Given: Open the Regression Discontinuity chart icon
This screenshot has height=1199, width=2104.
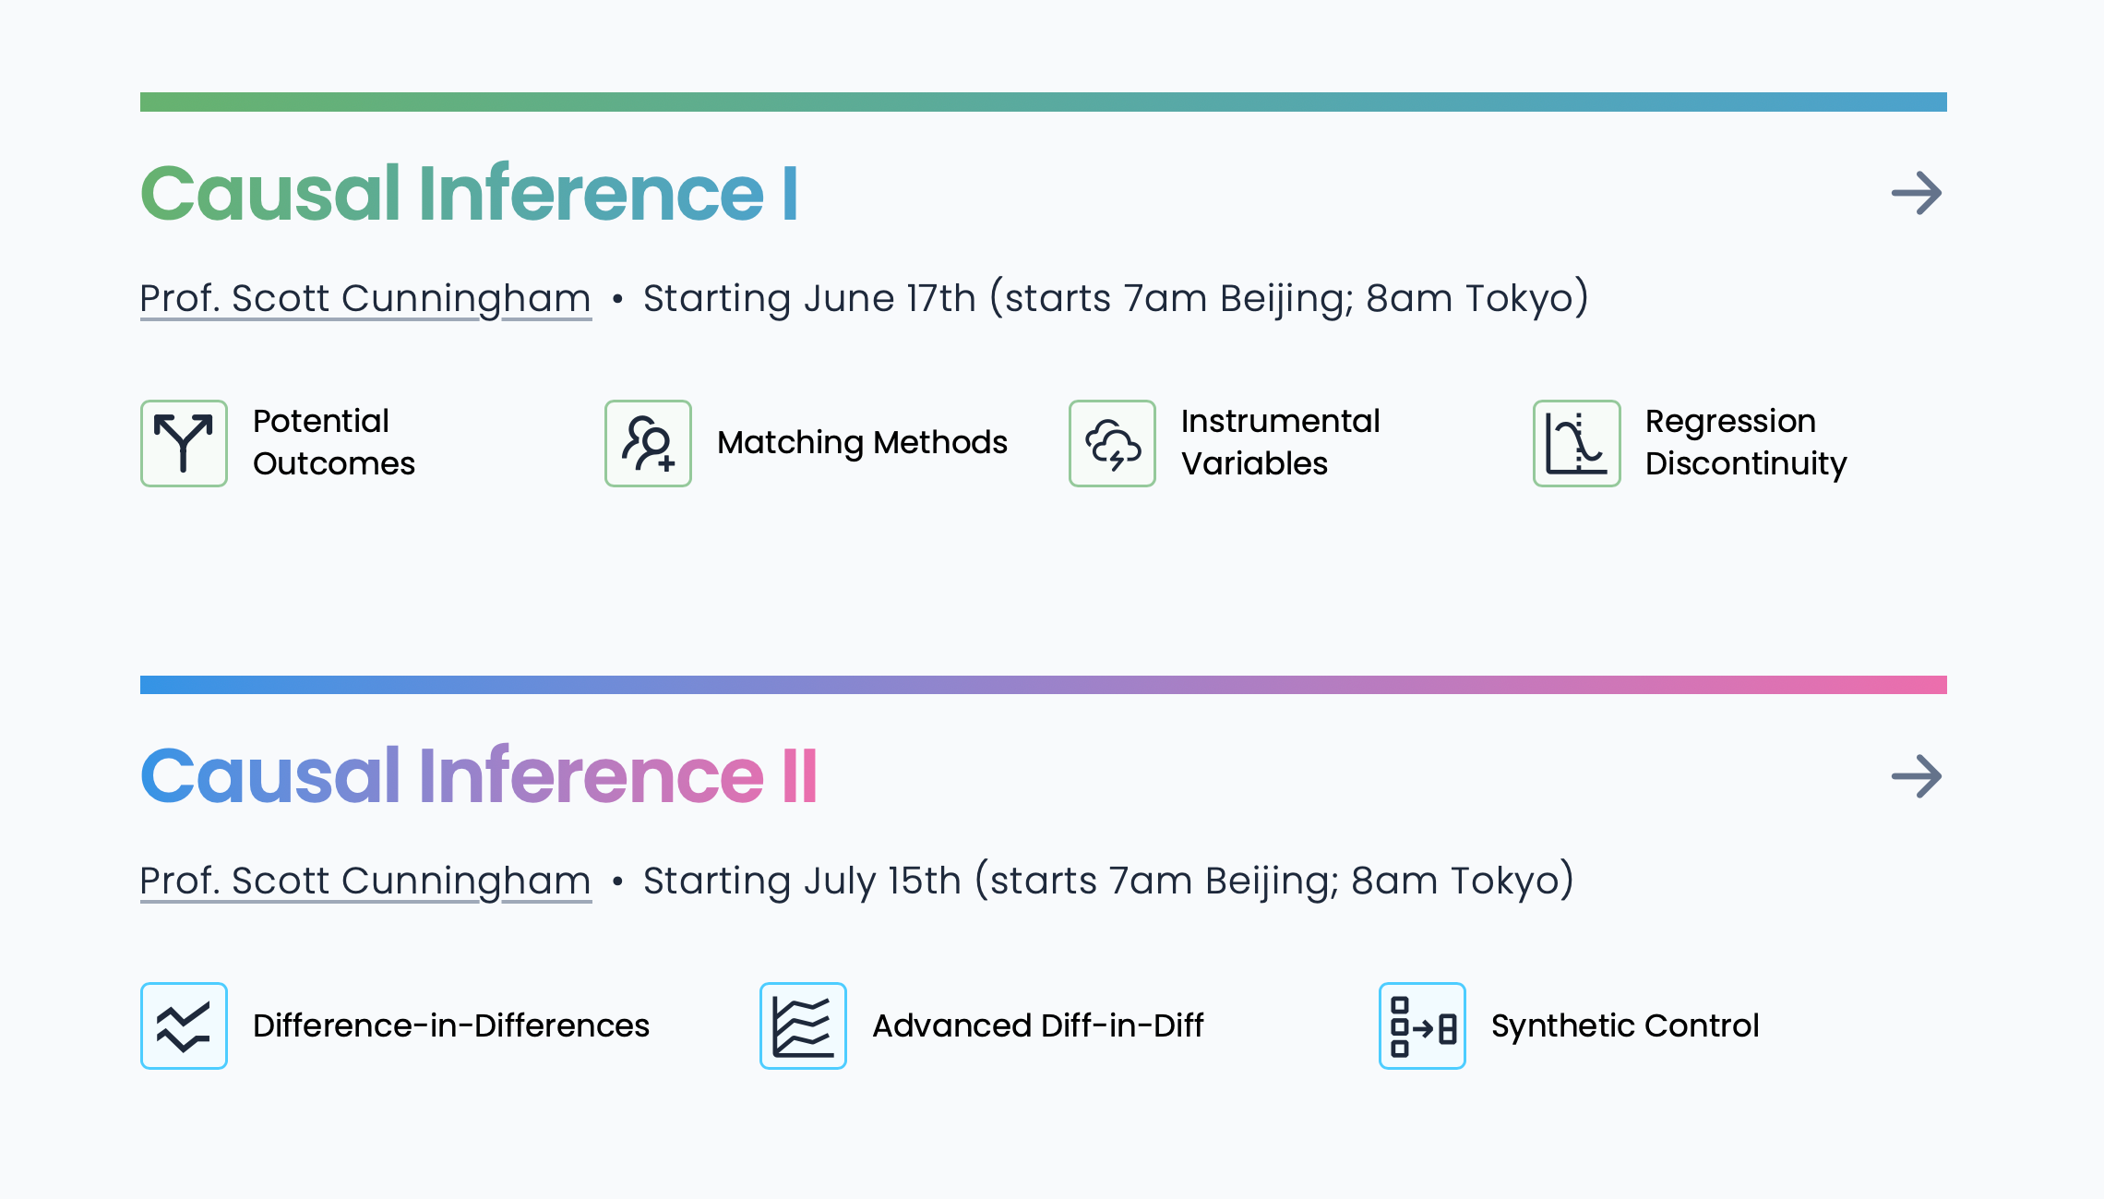Looking at the screenshot, I should tap(1576, 444).
